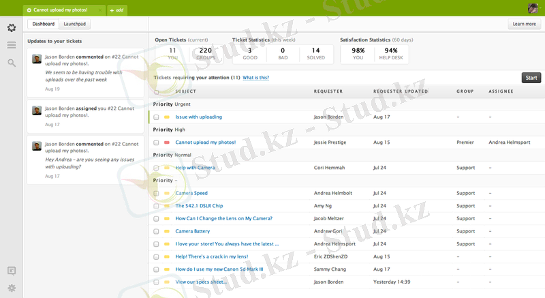The width and height of the screenshot is (545, 298).
Task: Check the 'Help with Camera' ticket checkbox
Action: 157,168
